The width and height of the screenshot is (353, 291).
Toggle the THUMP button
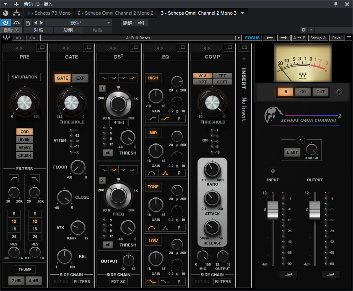coord(25,269)
